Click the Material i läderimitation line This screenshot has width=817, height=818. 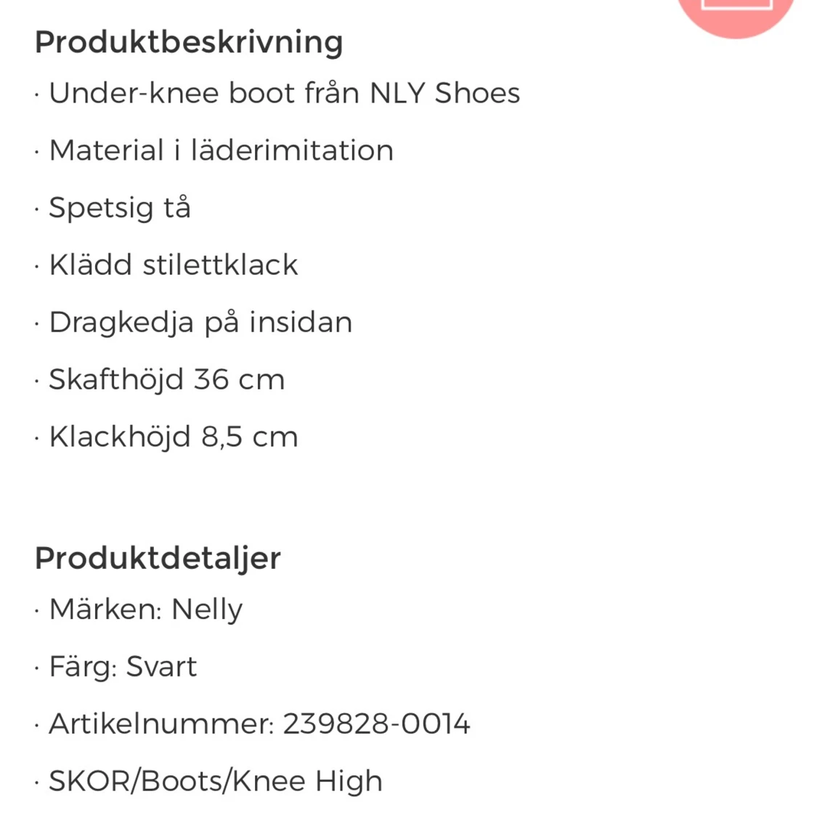[x=221, y=150]
